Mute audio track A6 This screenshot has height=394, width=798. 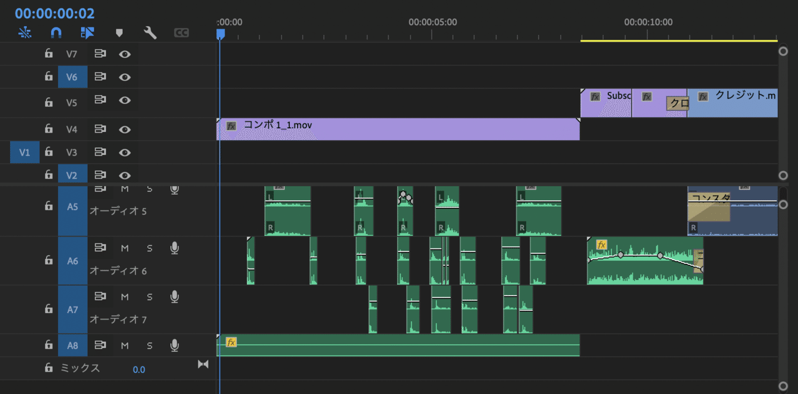pos(125,248)
